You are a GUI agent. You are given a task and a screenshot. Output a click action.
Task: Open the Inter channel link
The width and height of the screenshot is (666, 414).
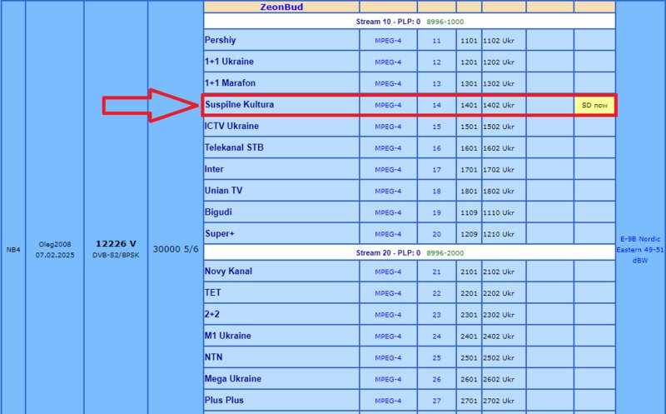pos(214,169)
